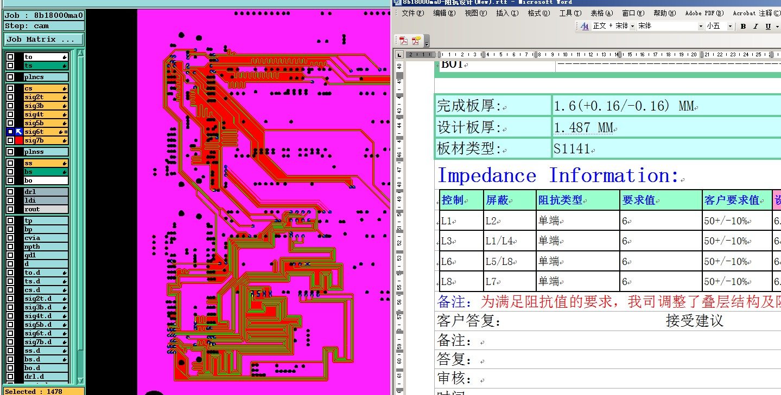
Task: Toggle the drl layer checkbox
Action: pyautogui.click(x=10, y=192)
